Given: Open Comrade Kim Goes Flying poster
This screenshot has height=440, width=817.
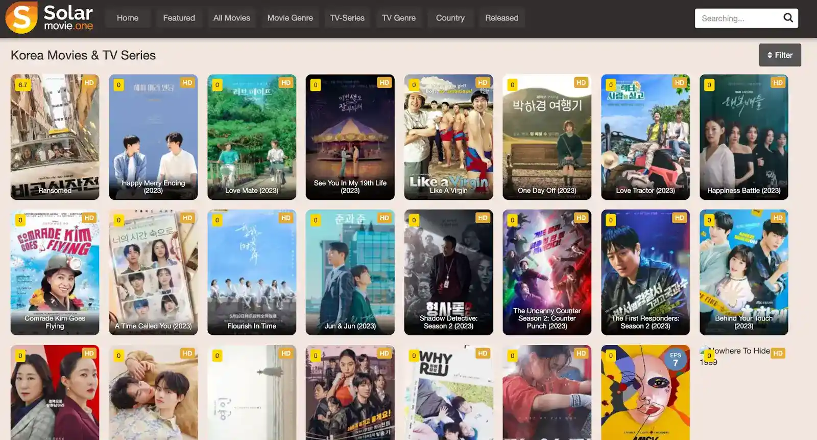Looking at the screenshot, I should 55,272.
